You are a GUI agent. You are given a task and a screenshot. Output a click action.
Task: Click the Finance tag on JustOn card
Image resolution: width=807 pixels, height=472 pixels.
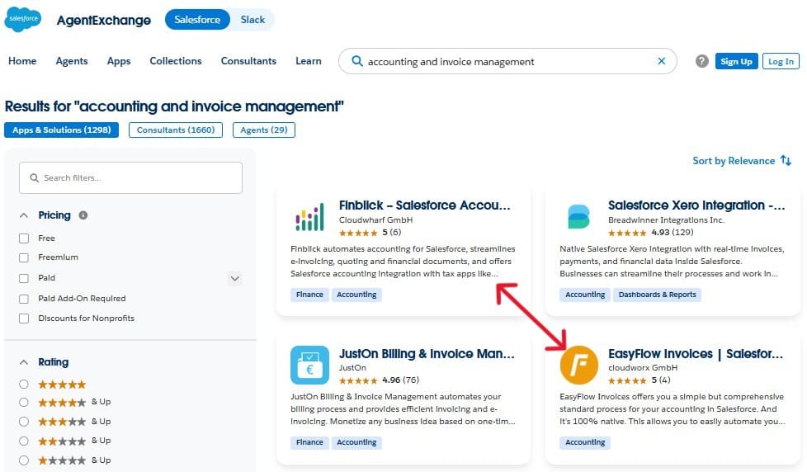[x=309, y=442]
